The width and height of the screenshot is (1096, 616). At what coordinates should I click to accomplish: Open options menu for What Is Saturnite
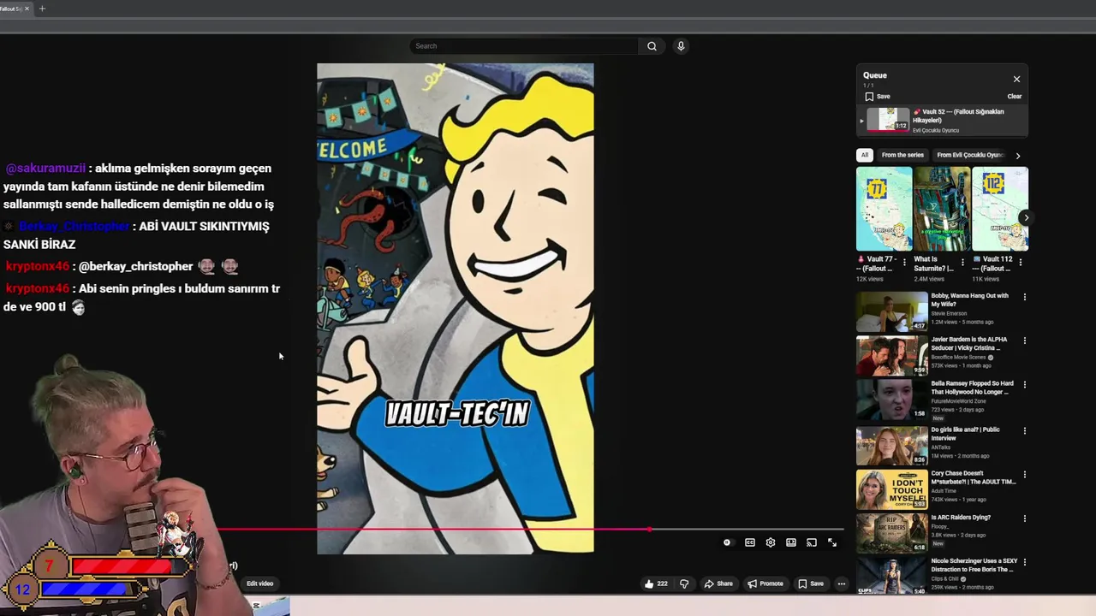962,262
